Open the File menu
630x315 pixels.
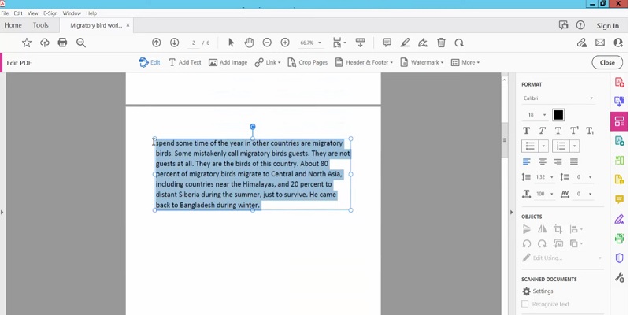[5, 13]
